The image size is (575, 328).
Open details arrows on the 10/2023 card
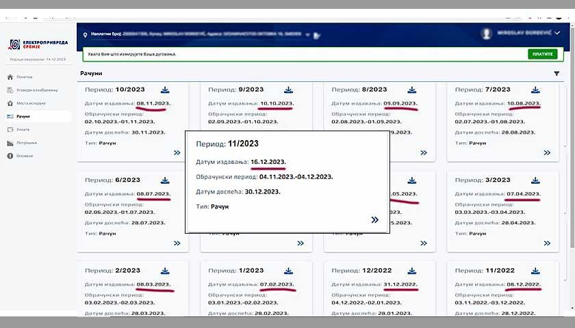(177, 152)
